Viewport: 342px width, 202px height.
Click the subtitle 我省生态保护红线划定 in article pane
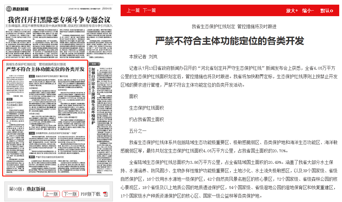234,27
